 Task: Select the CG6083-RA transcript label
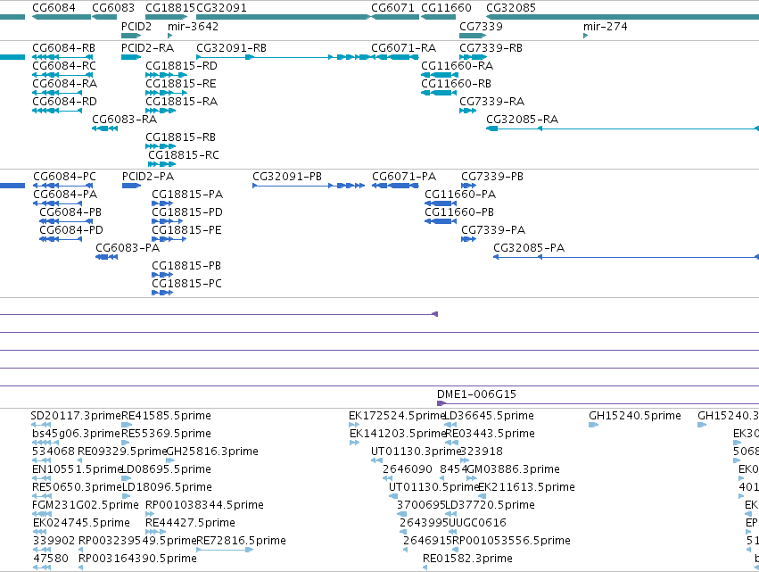point(124,120)
